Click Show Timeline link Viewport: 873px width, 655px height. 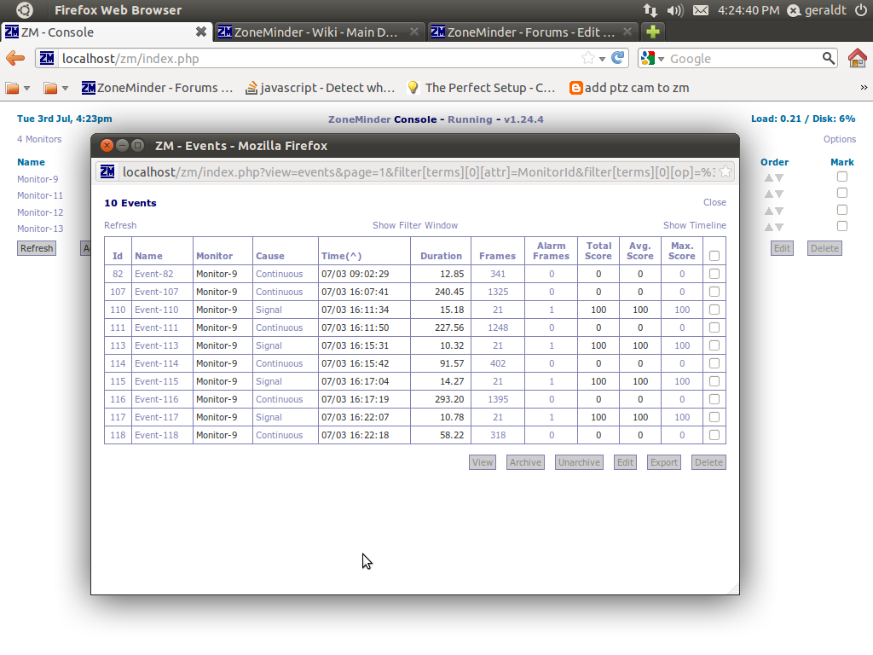point(694,225)
